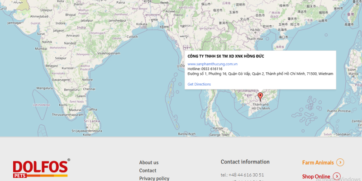Open the About us footer link

coord(148,162)
